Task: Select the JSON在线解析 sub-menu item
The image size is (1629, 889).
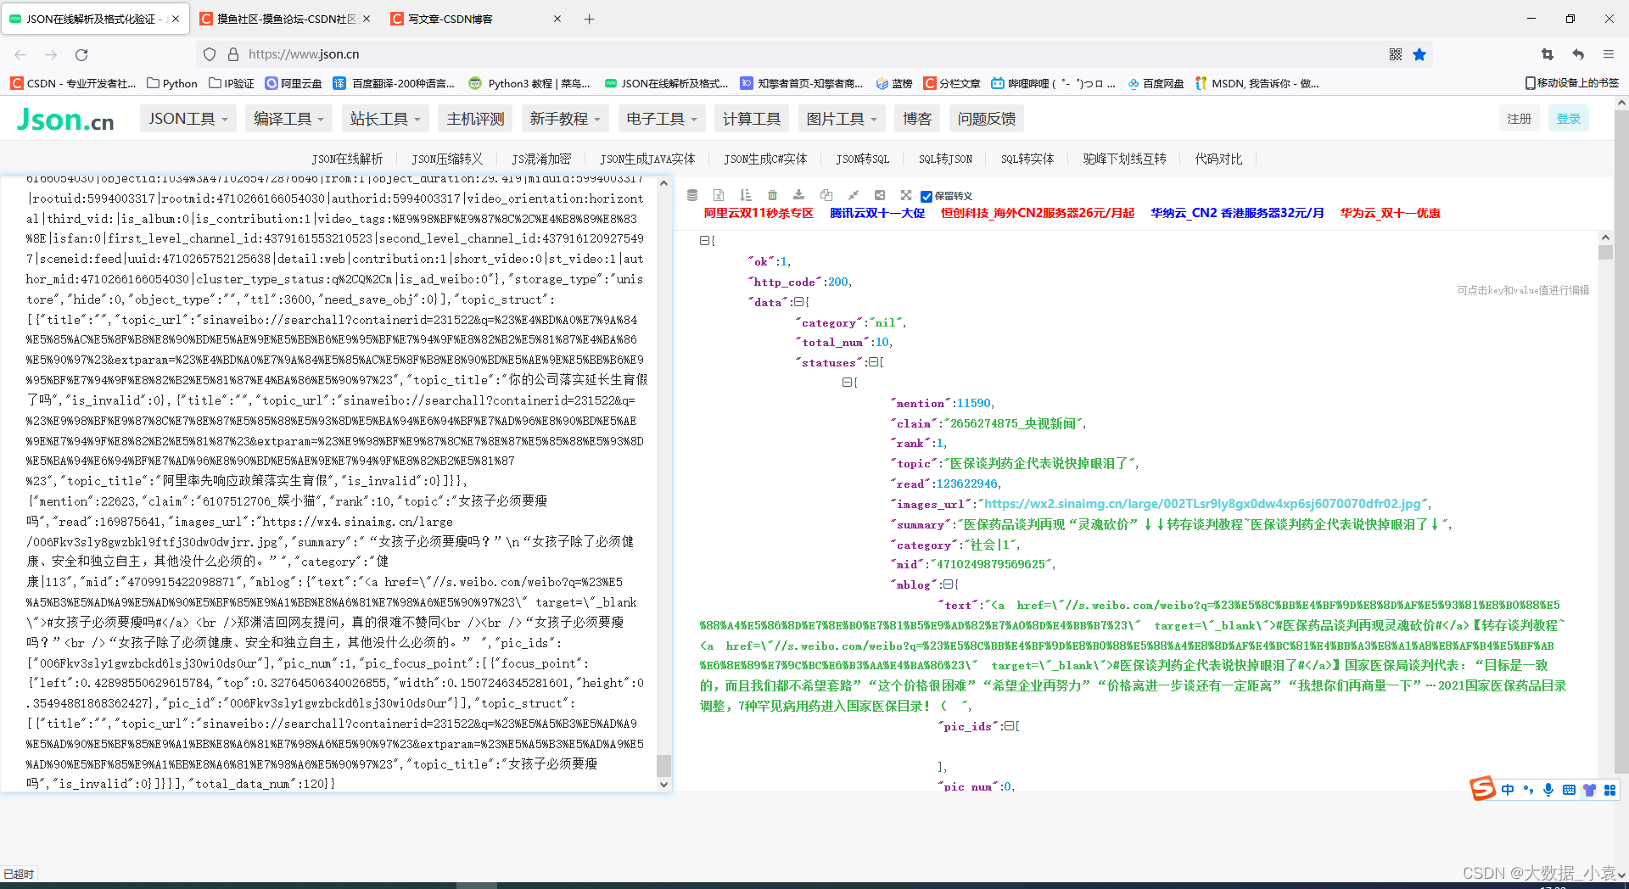Action: click(x=347, y=159)
